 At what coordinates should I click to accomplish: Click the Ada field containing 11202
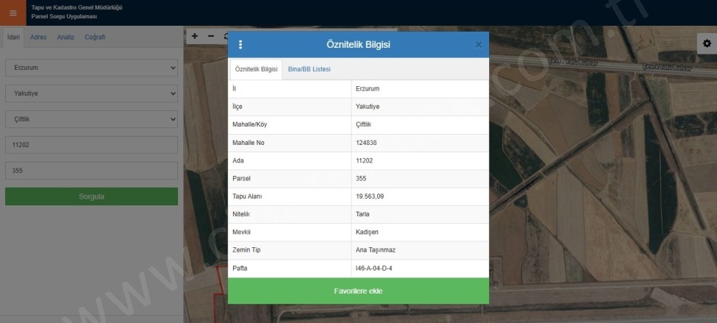click(x=91, y=145)
